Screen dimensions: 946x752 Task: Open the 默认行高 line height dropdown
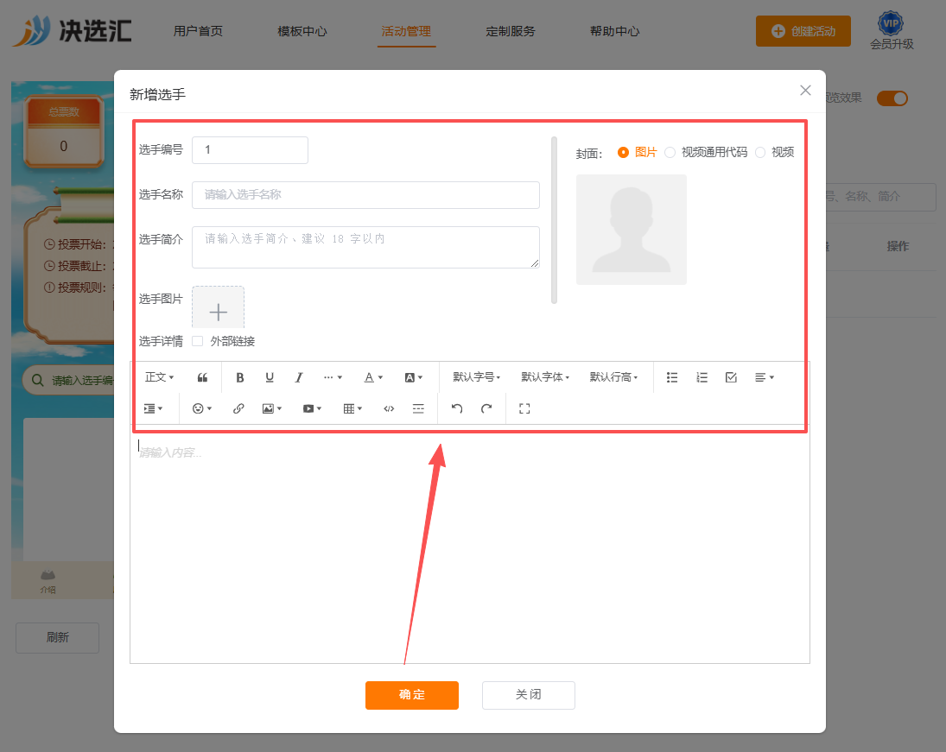[613, 377]
